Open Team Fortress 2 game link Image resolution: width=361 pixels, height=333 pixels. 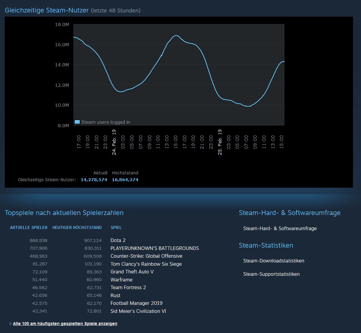pyautogui.click(x=128, y=287)
